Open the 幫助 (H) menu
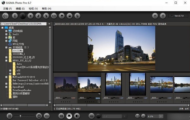The height and width of the screenshot is (120, 190). [x=47, y=9]
